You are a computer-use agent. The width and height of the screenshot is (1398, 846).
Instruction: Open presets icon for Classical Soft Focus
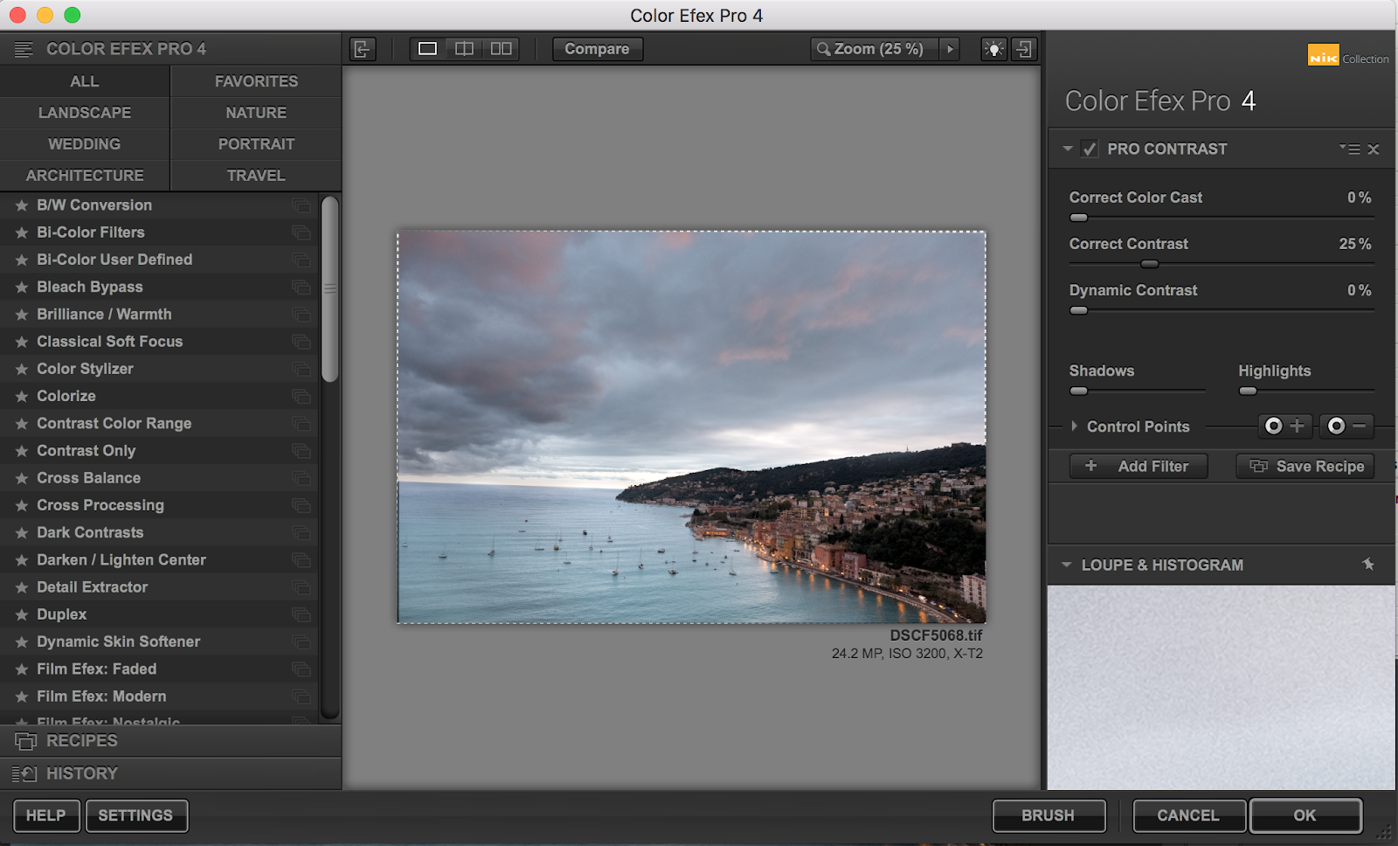point(301,342)
